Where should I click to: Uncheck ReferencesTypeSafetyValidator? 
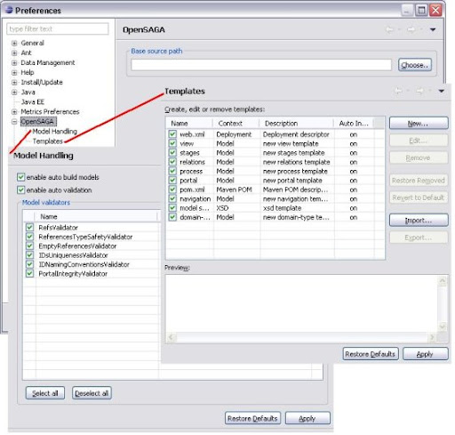pyautogui.click(x=29, y=237)
